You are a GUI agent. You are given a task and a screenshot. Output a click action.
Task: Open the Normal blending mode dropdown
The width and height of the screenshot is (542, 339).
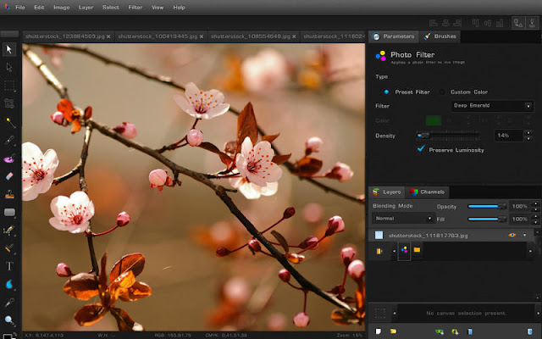(403, 219)
